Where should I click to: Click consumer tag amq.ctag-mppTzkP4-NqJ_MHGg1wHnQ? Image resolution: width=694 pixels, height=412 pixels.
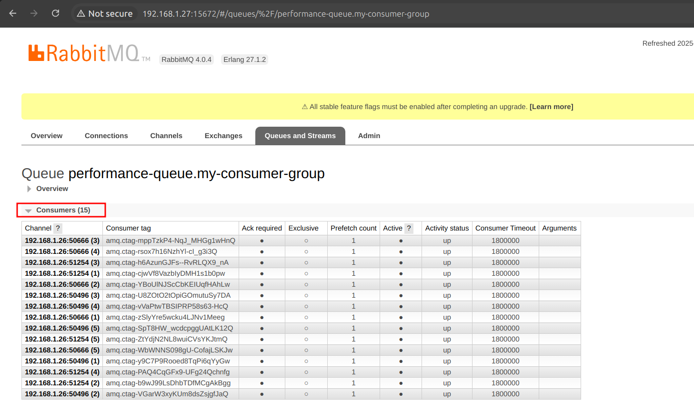(x=171, y=241)
